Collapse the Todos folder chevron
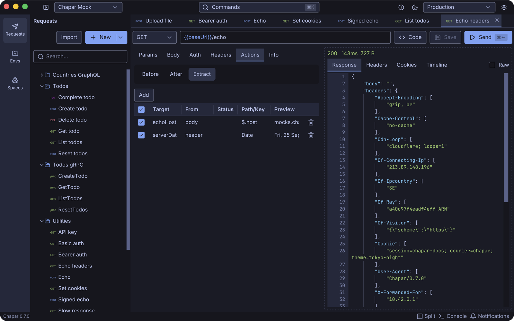Screen dimensions: 514x321 click(41, 86)
